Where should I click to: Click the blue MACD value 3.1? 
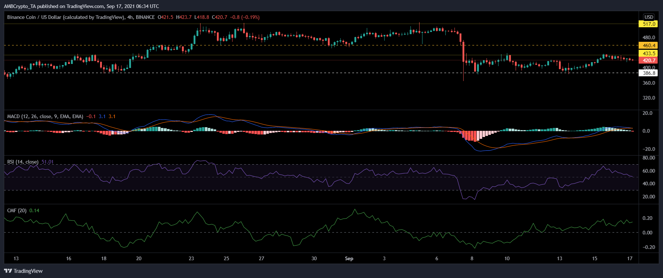[x=102, y=116]
